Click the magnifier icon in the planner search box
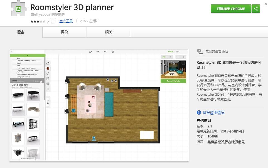Screen dimensions: 268x168 [12, 52]
